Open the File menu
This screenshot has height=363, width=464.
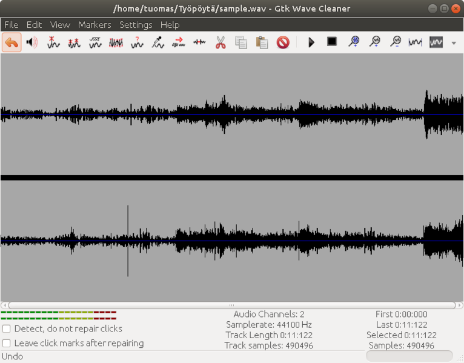click(x=12, y=25)
